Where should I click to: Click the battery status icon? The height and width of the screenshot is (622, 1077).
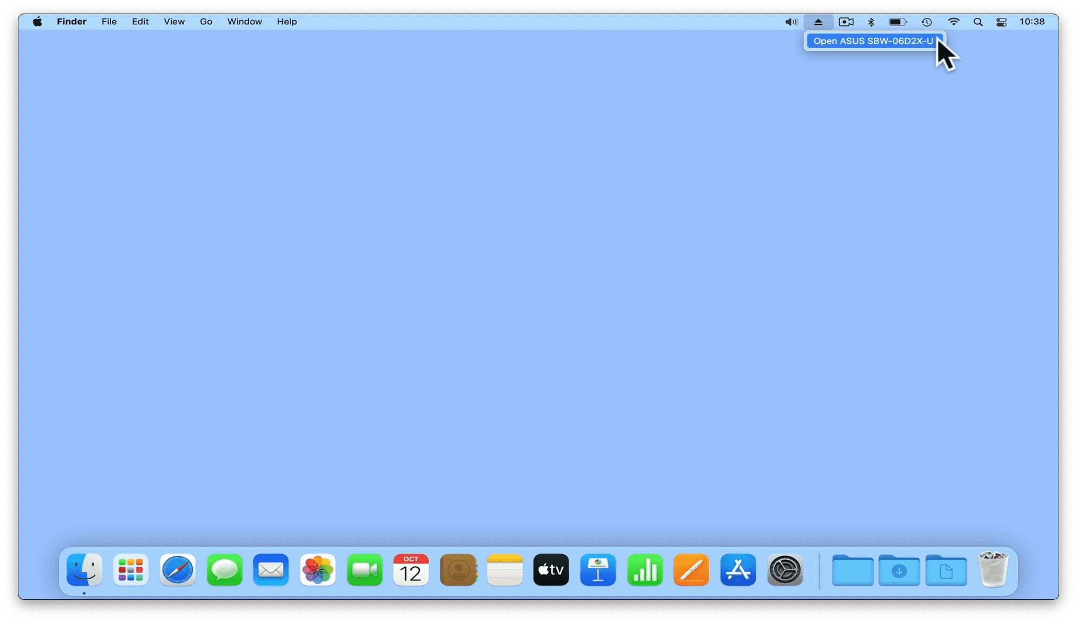coord(898,22)
